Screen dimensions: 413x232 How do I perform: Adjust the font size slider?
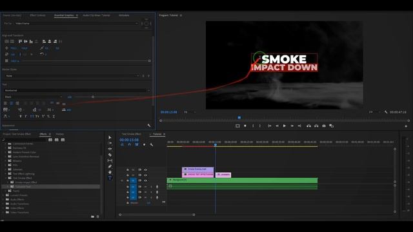tap(93, 97)
